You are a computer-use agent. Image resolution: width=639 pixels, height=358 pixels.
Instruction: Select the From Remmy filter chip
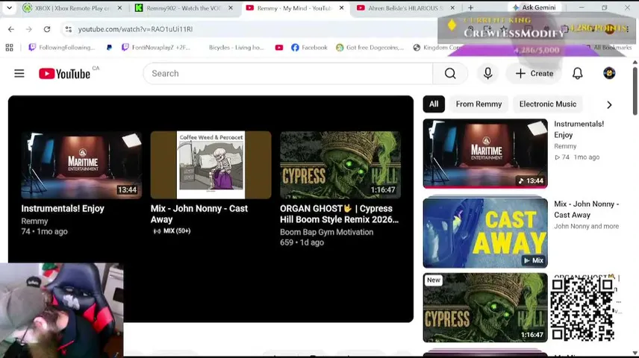tap(479, 104)
